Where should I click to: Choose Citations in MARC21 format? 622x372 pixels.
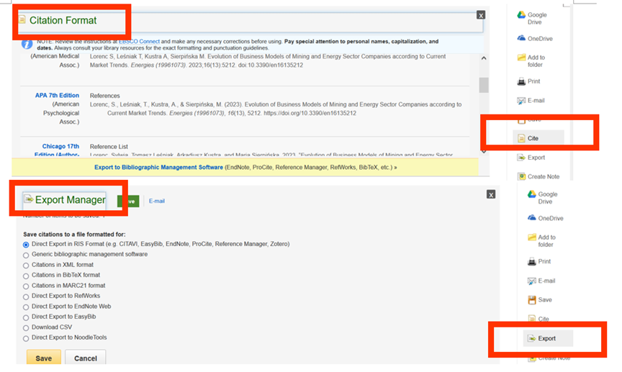point(26,286)
